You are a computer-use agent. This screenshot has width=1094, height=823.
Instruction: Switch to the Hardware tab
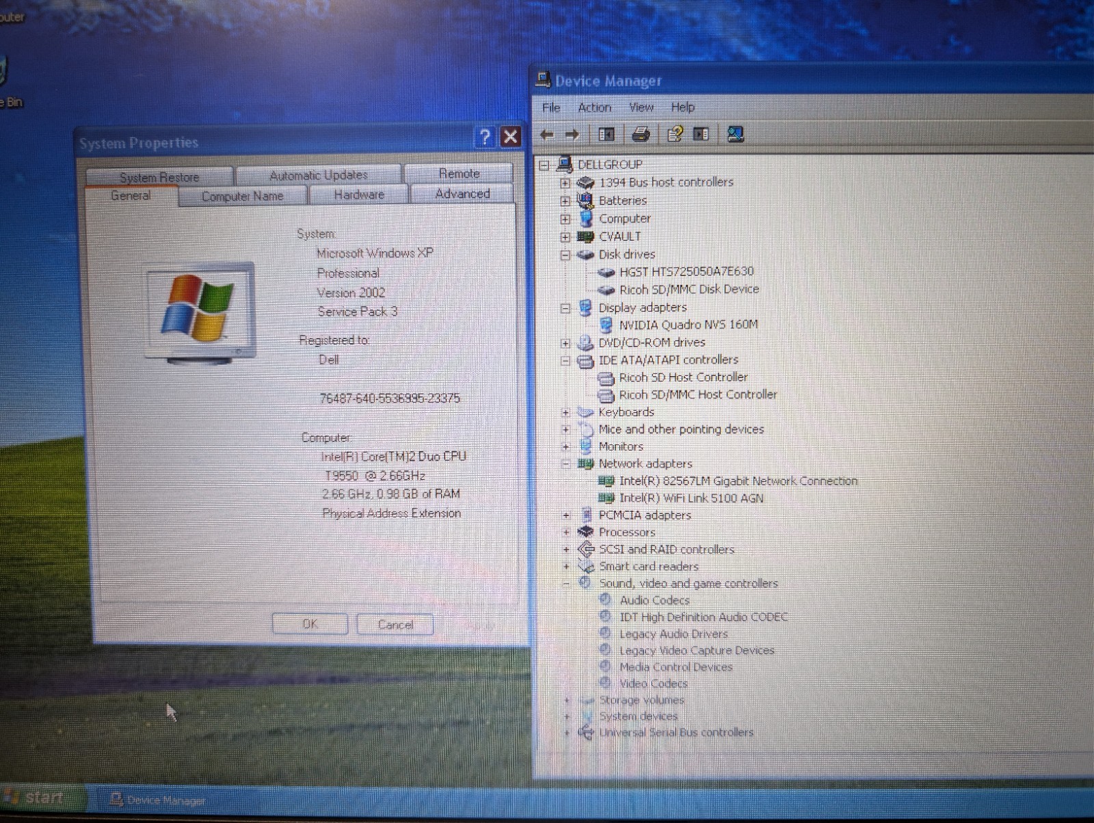[x=359, y=195]
